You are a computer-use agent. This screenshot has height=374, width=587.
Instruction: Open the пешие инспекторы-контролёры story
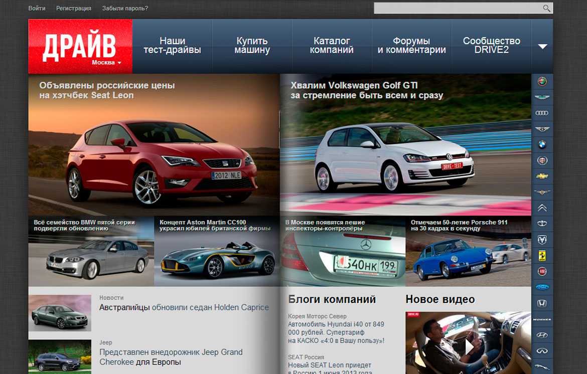pyautogui.click(x=343, y=251)
